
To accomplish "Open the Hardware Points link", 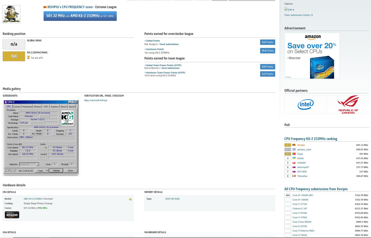I will coord(155,49).
